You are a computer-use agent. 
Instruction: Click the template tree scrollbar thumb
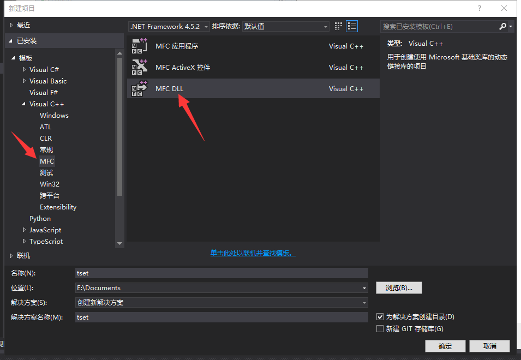[120, 127]
